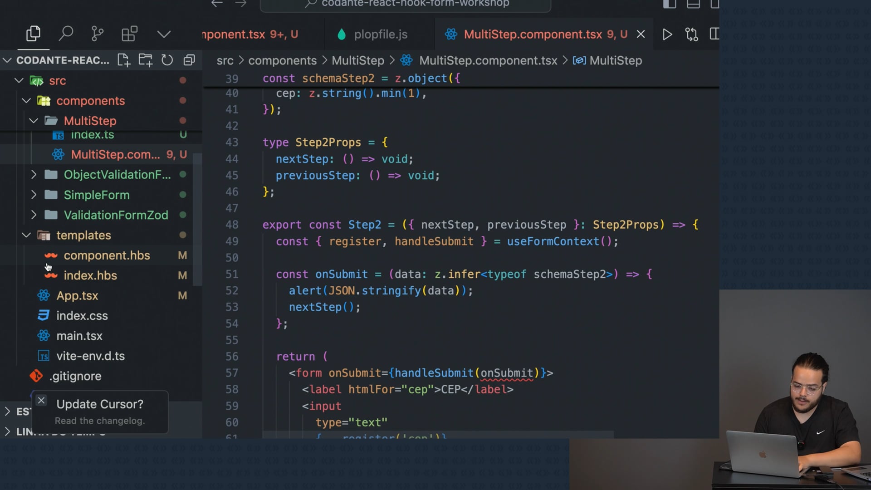The image size is (871, 490).
Task: Close the MultiStep.component.tsx tab
Action: [641, 34]
